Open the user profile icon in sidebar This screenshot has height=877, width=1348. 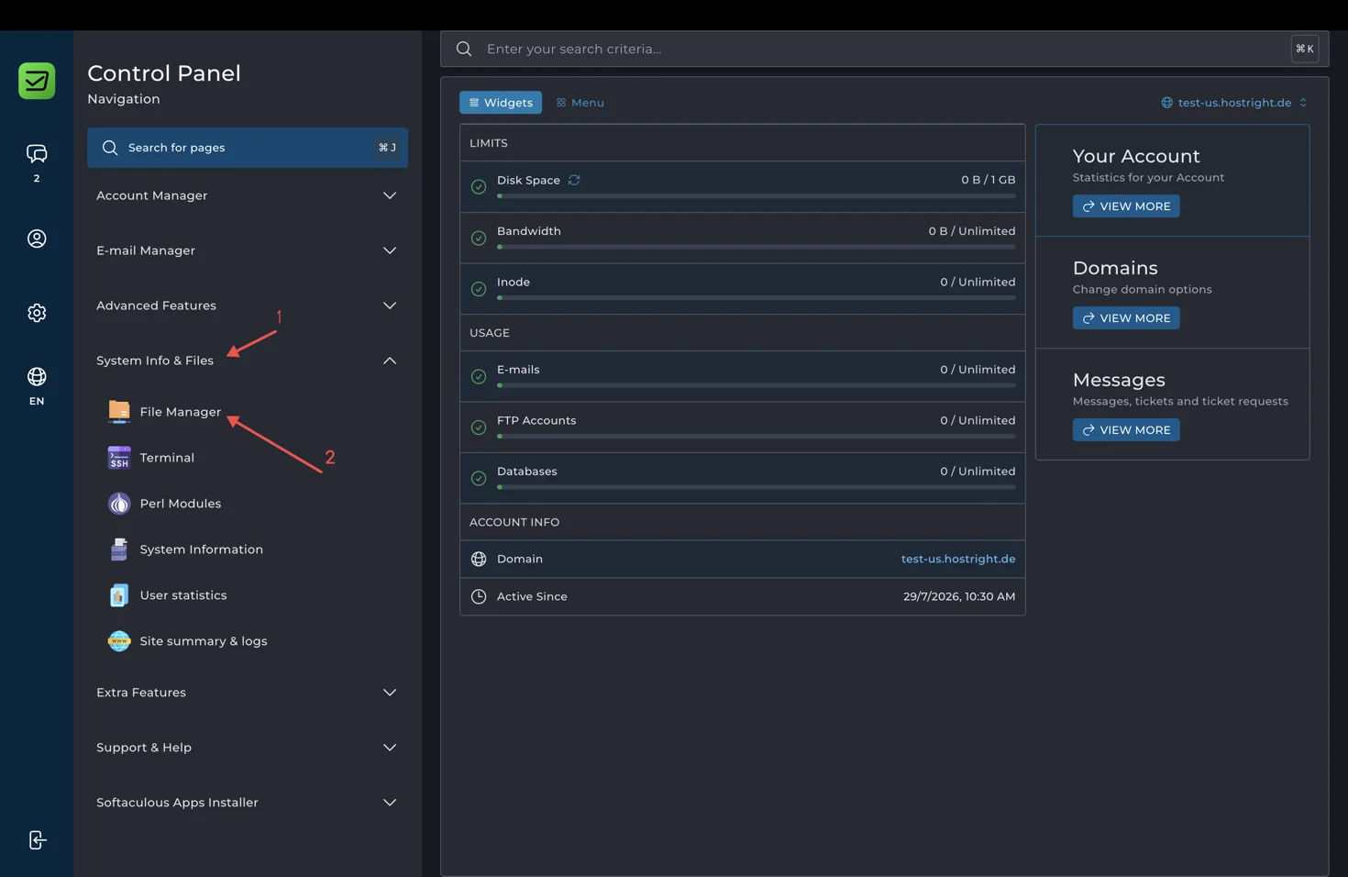37,239
